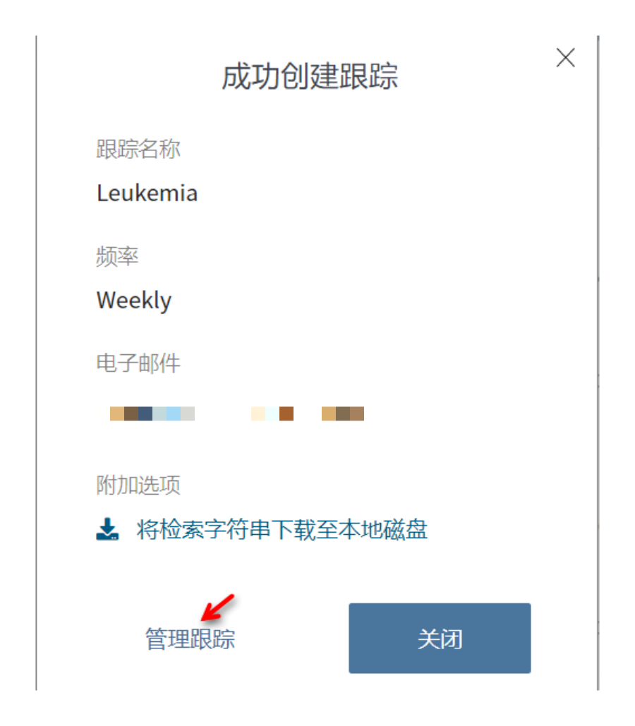The height and width of the screenshot is (726, 635).
Task: Click the 成功创建跟踪 dialog title
Action: pos(310,76)
